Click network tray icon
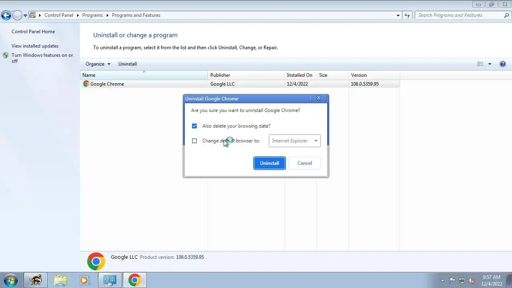The image size is (512, 288). pyautogui.click(x=462, y=280)
